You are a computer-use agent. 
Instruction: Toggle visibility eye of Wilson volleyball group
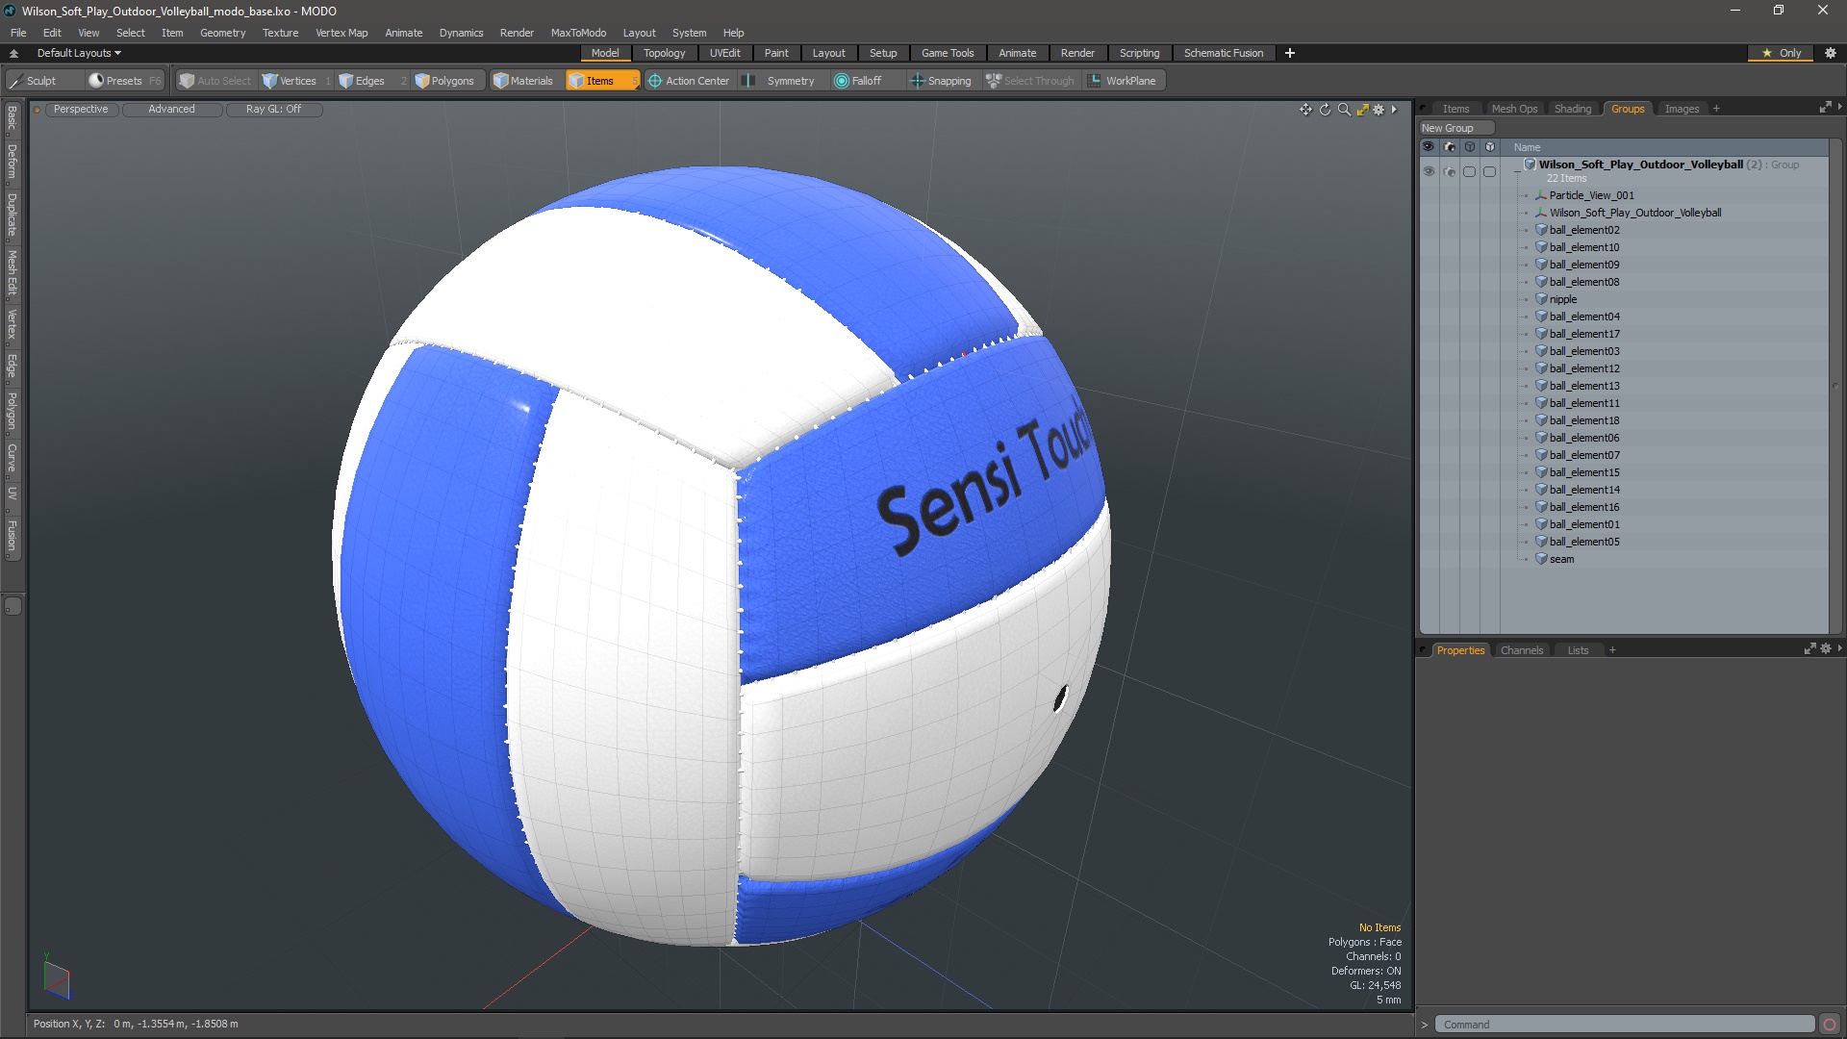click(x=1429, y=171)
